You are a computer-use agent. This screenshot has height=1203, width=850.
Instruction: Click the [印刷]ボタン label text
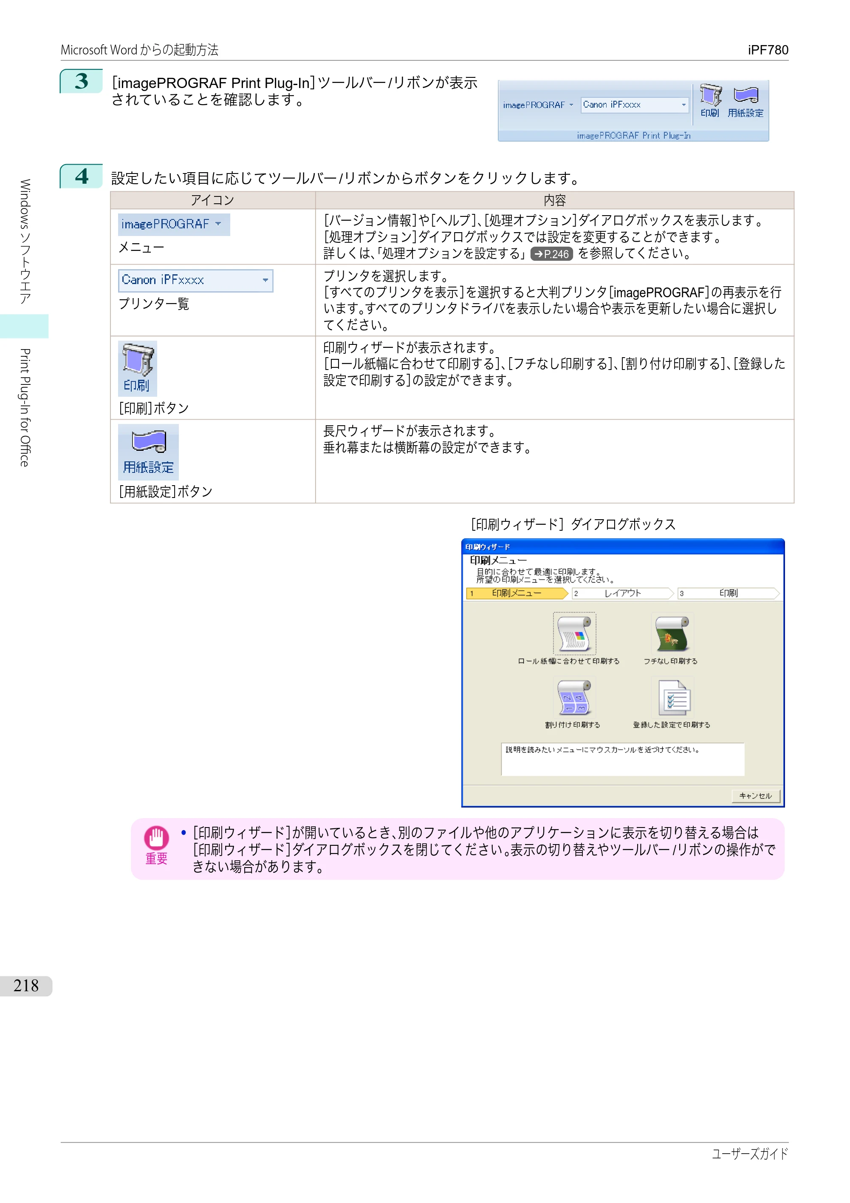click(x=154, y=408)
